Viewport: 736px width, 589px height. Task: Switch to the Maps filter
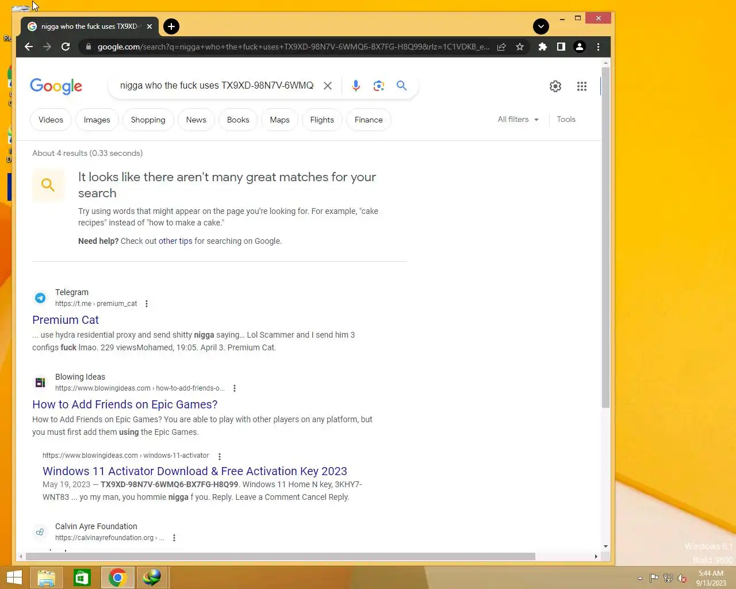click(x=279, y=120)
